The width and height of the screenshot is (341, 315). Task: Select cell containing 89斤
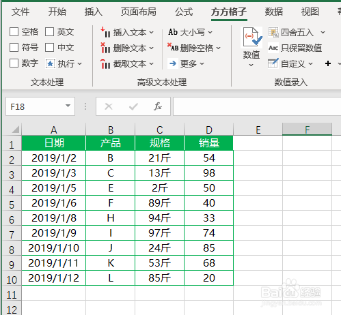pyautogui.click(x=160, y=203)
